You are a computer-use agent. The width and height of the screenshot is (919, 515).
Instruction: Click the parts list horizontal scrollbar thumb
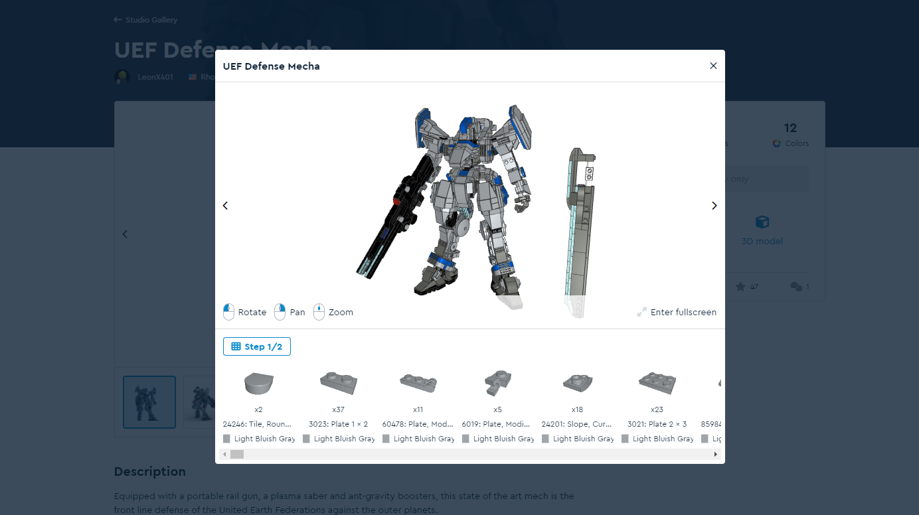pos(237,454)
